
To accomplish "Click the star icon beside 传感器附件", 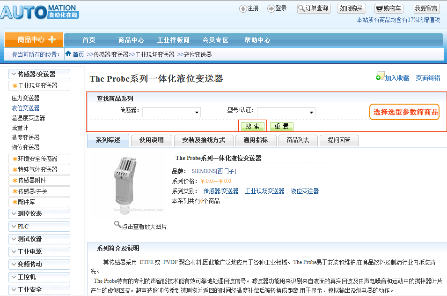I will click(15, 181).
